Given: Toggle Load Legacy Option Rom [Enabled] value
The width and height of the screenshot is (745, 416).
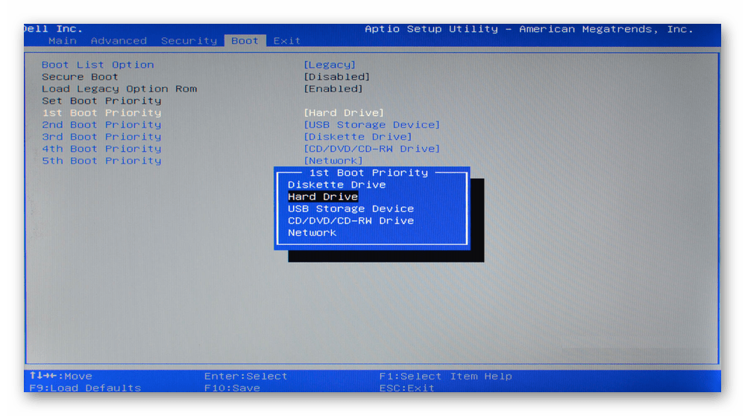Looking at the screenshot, I should click(333, 89).
